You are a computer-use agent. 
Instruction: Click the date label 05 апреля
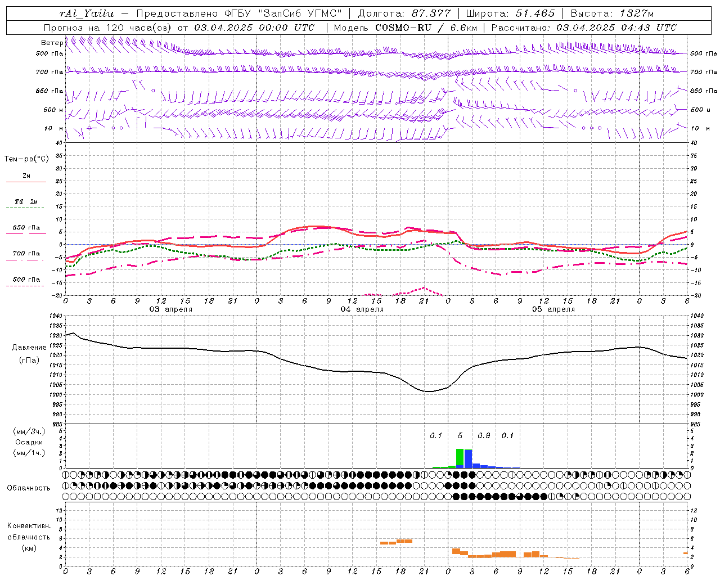[553, 309]
